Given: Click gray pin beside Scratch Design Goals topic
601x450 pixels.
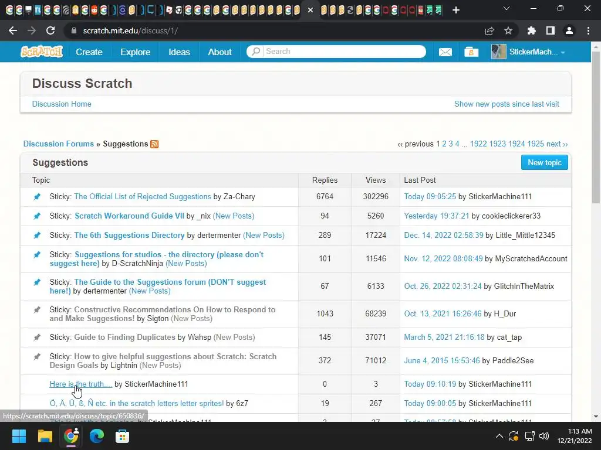Looking at the screenshot, I should point(37,356).
